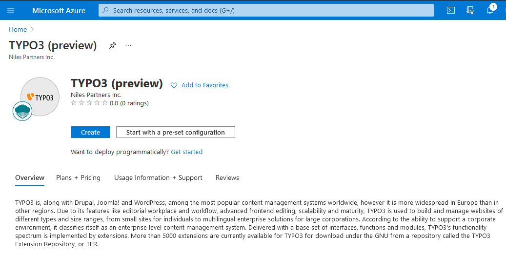The image size is (506, 255).
Task: Open the Get started link
Action: (186, 152)
